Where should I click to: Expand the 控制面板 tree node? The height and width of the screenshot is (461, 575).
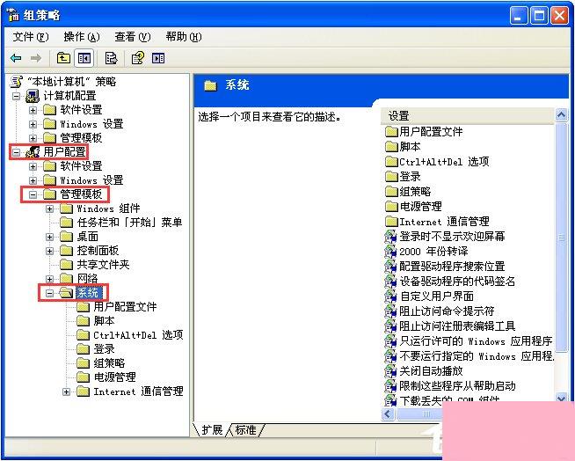(50, 251)
